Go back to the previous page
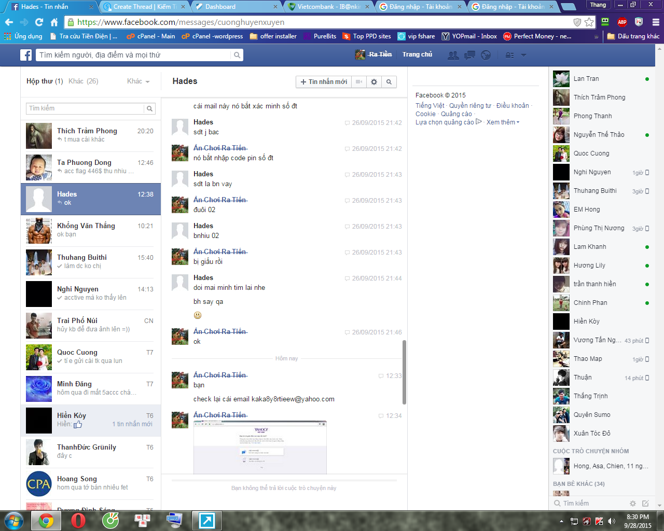This screenshot has width=664, height=531. tap(9, 22)
